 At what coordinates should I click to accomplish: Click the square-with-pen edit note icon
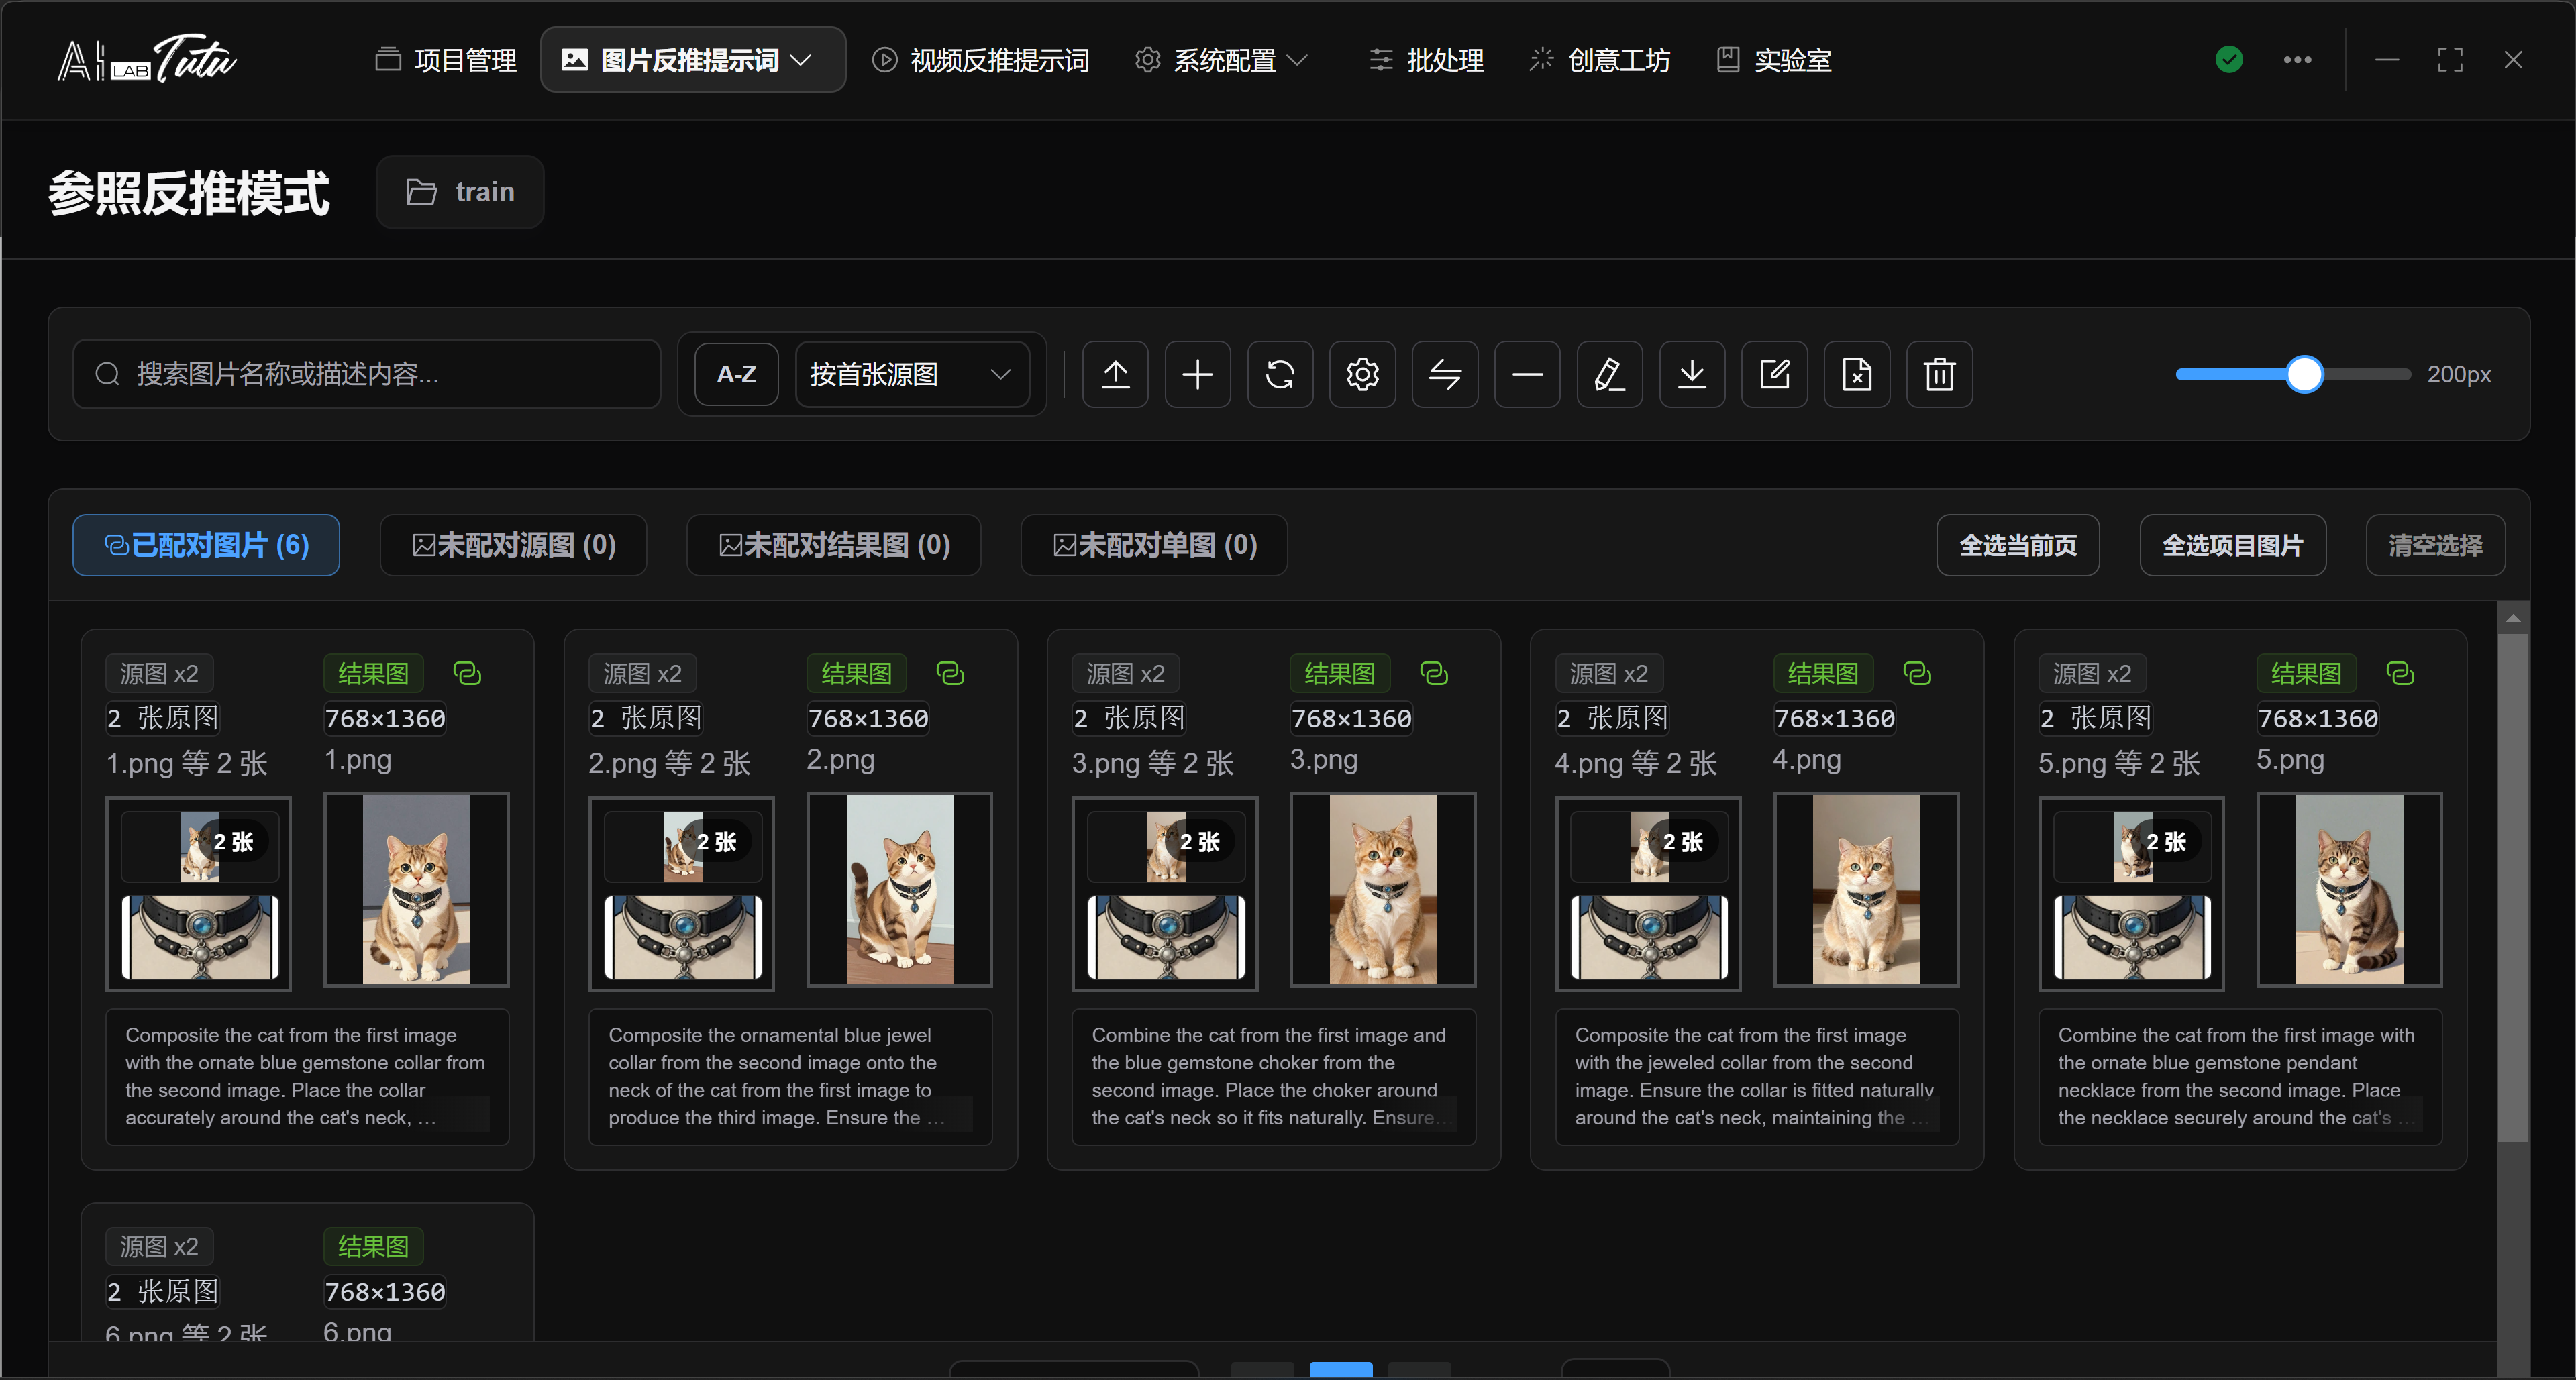(x=1774, y=375)
